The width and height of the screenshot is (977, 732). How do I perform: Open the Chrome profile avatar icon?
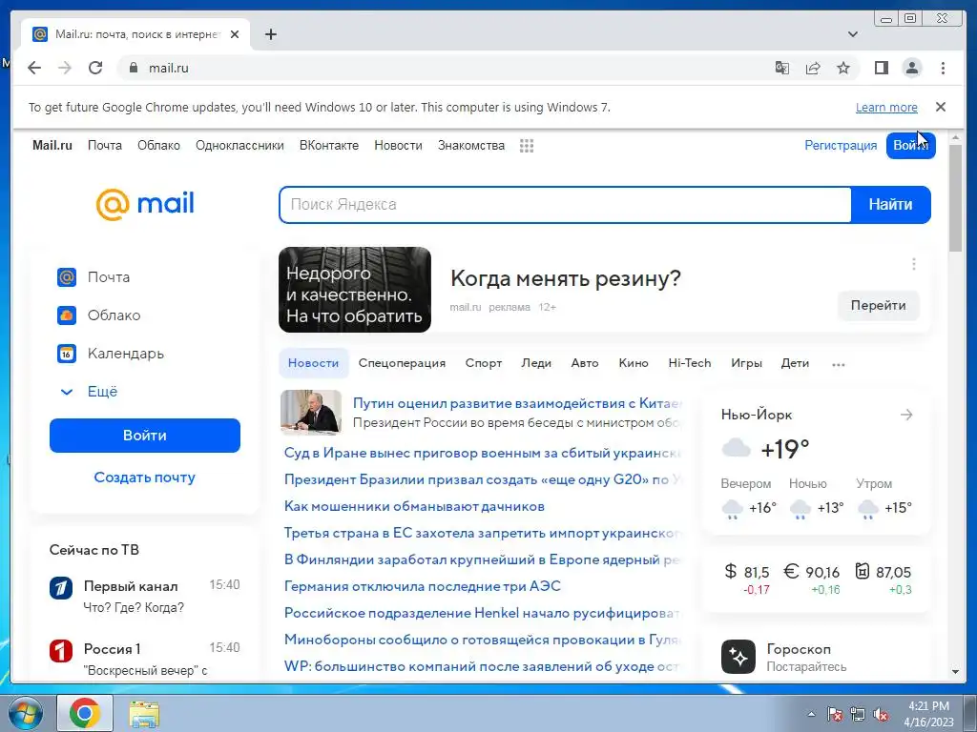[912, 68]
